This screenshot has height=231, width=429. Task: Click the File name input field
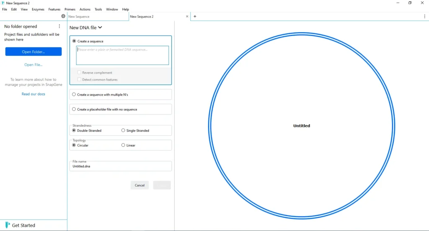[121, 166]
